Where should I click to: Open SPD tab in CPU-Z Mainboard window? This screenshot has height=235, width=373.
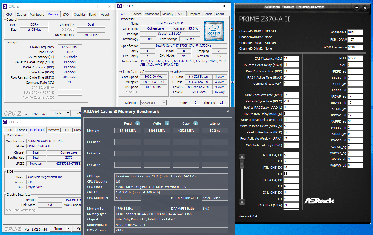click(x=66, y=130)
